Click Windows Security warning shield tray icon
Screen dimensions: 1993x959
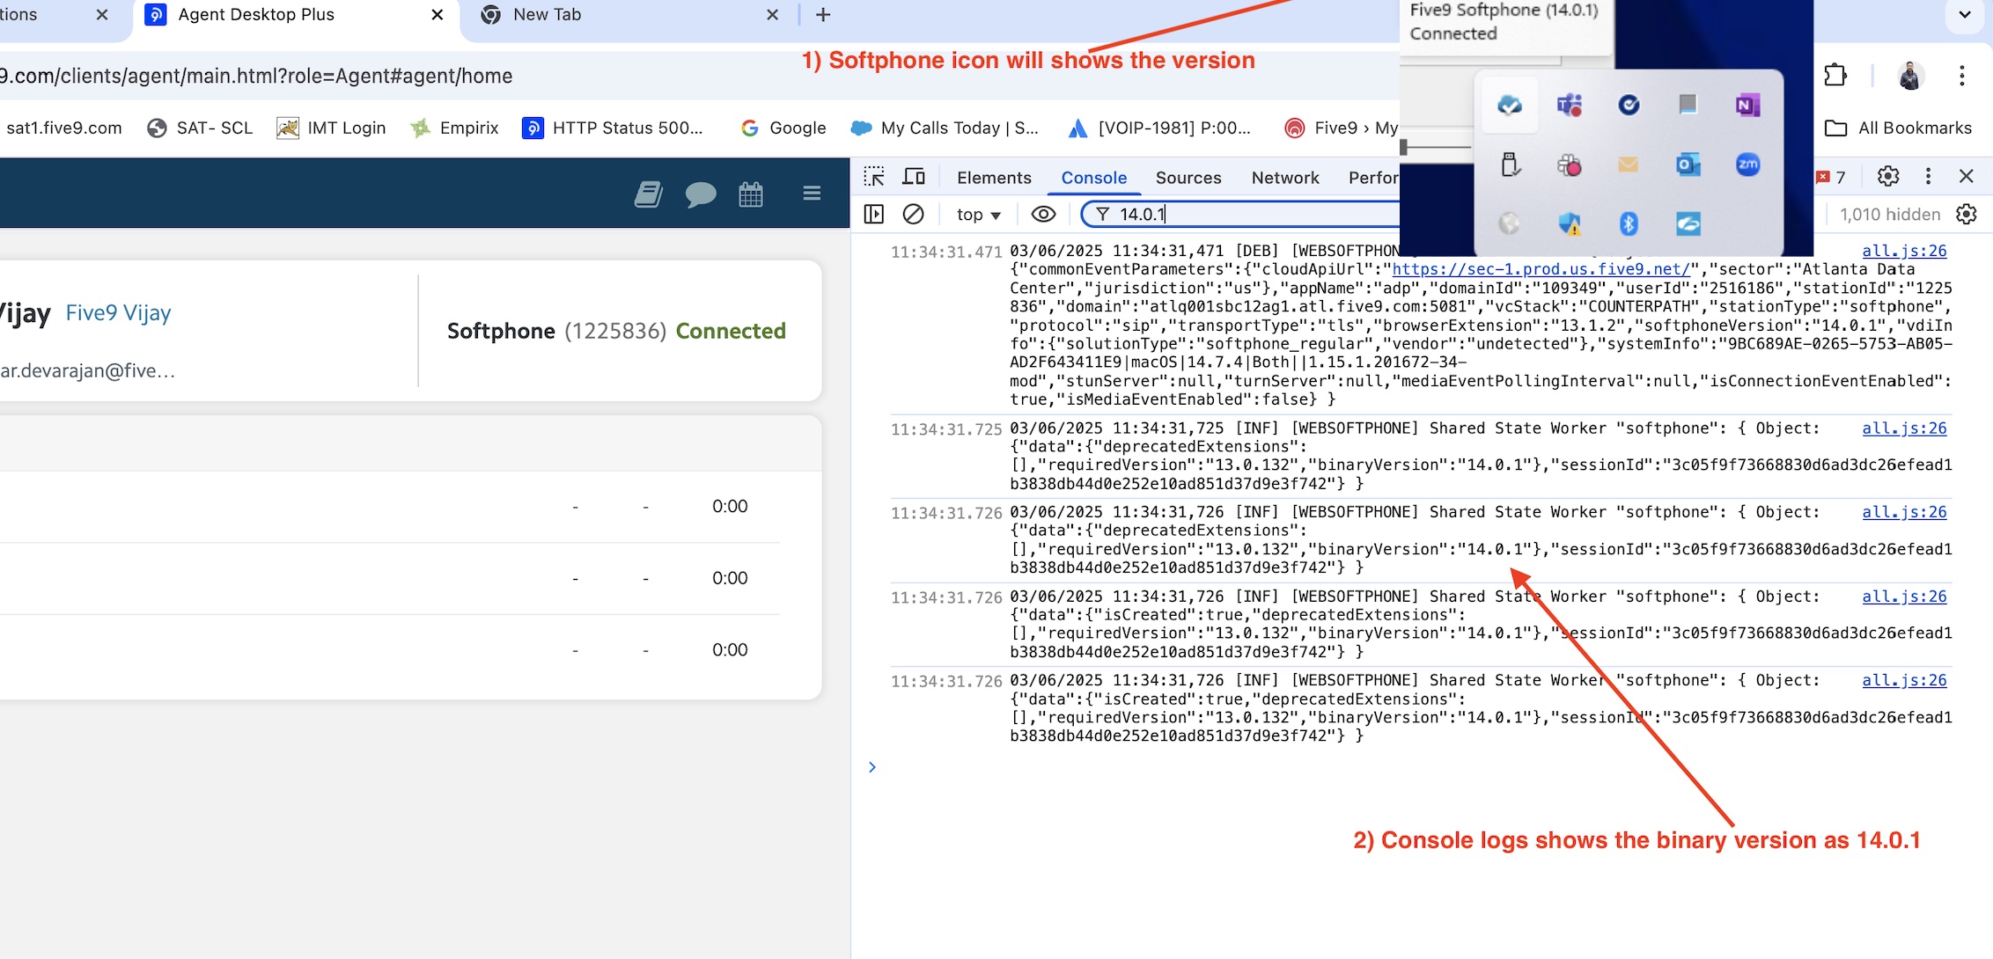click(x=1570, y=223)
